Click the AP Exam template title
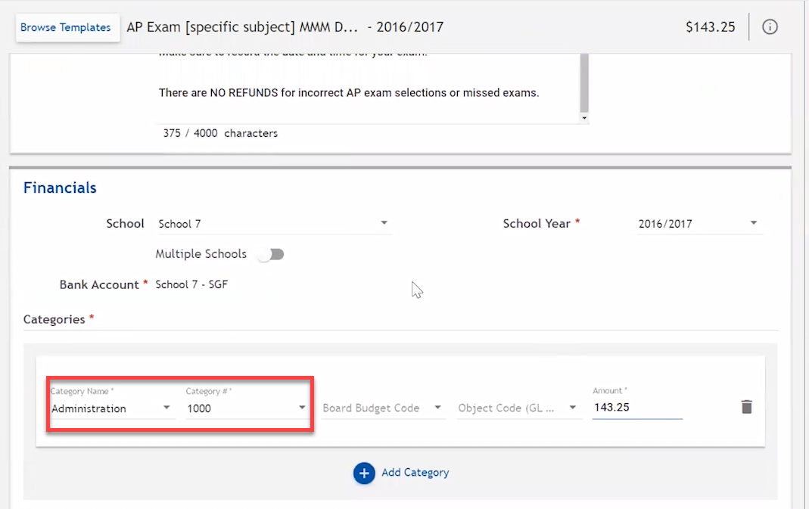This screenshot has height=509, width=809. (x=285, y=26)
